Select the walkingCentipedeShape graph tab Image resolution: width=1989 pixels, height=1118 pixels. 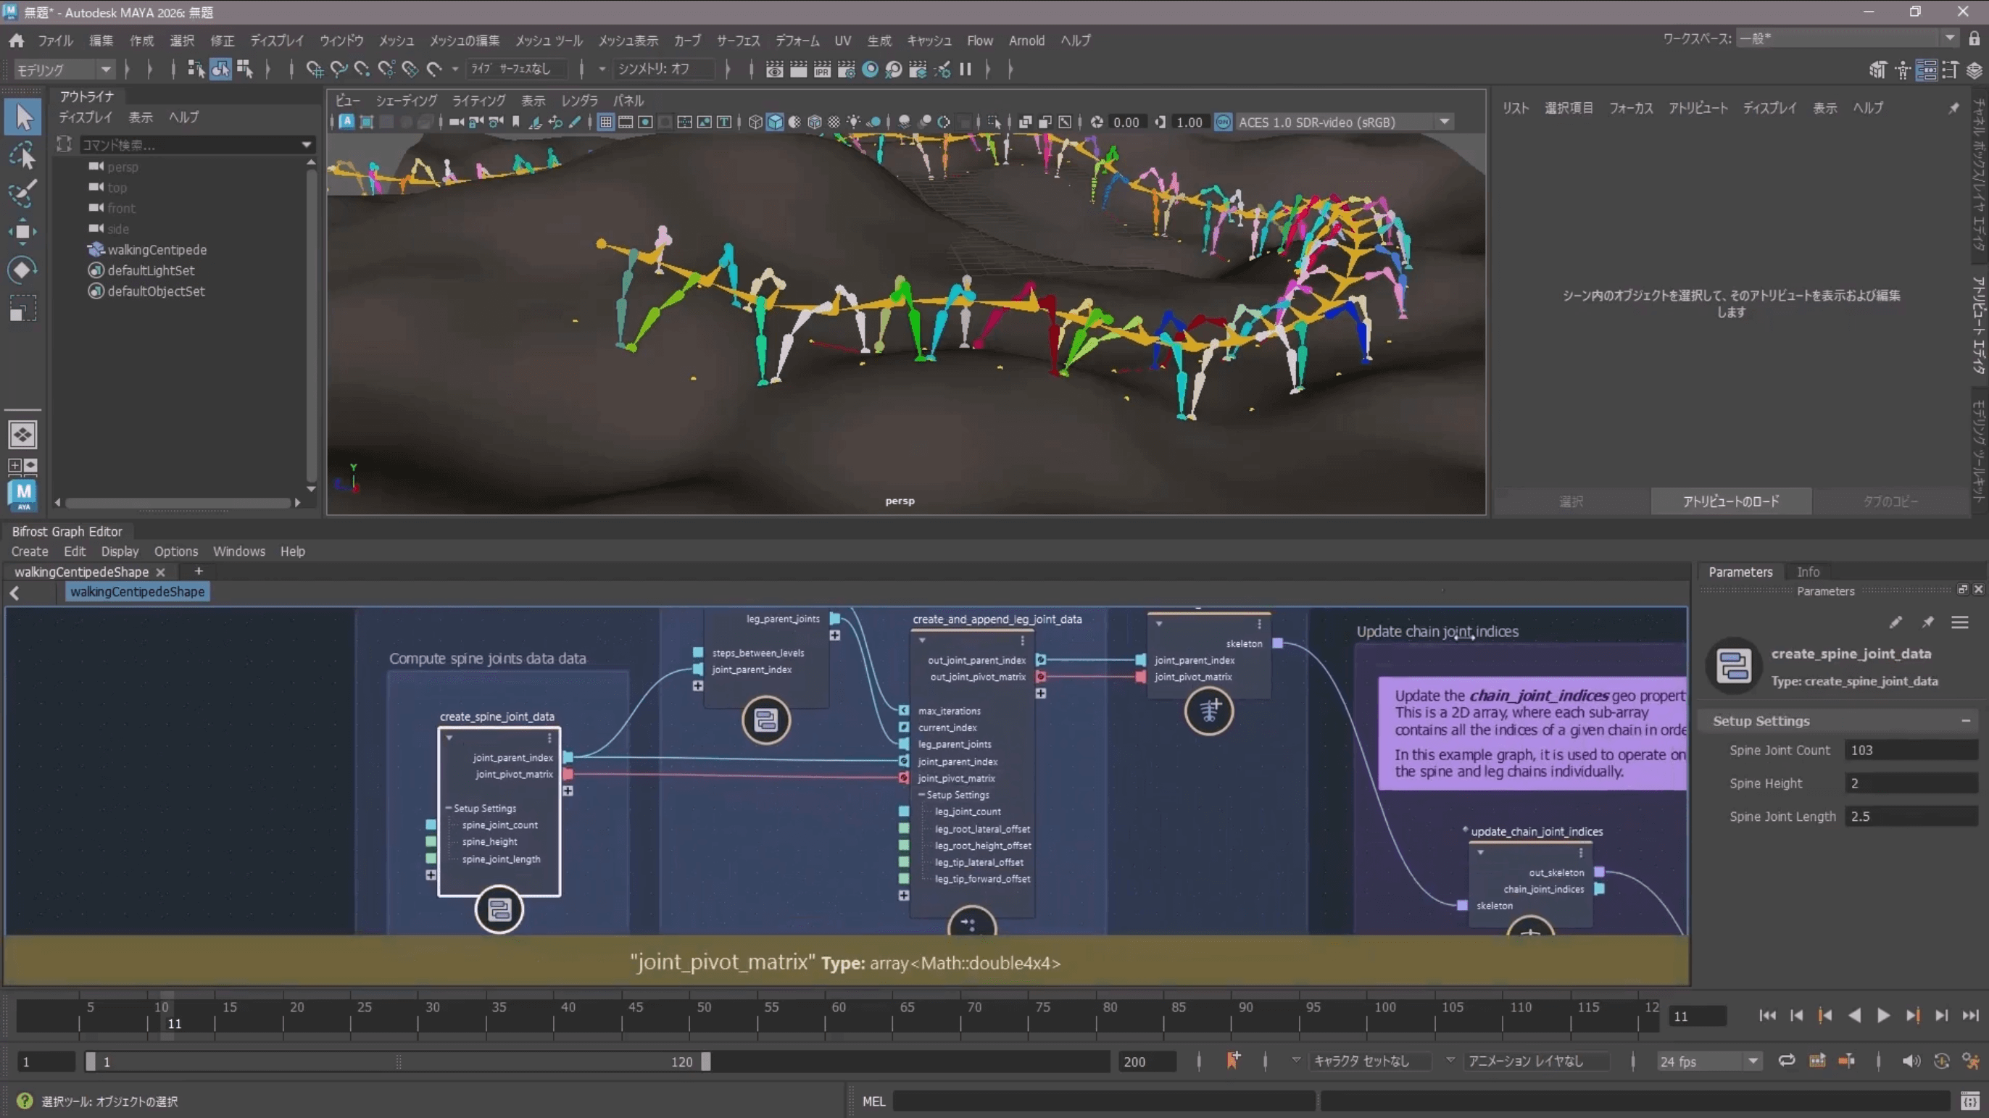pos(82,572)
